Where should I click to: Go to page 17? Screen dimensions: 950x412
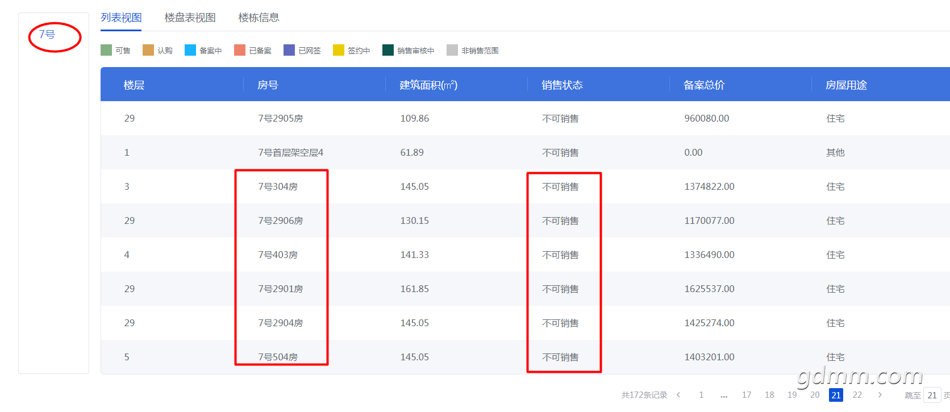[x=747, y=395]
